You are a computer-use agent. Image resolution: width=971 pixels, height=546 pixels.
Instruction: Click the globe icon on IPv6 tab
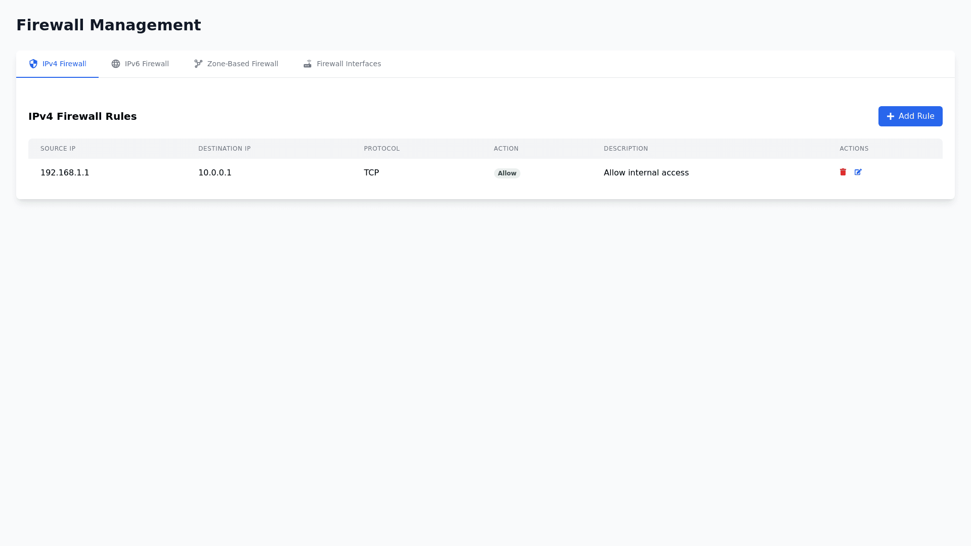pyautogui.click(x=116, y=64)
